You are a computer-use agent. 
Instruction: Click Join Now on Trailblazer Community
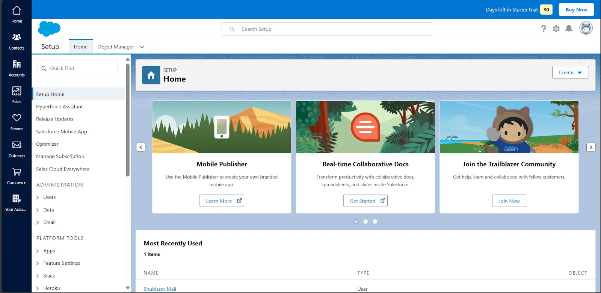click(509, 201)
